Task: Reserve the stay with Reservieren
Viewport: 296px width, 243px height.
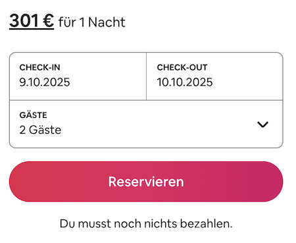Action: pyautogui.click(x=146, y=182)
